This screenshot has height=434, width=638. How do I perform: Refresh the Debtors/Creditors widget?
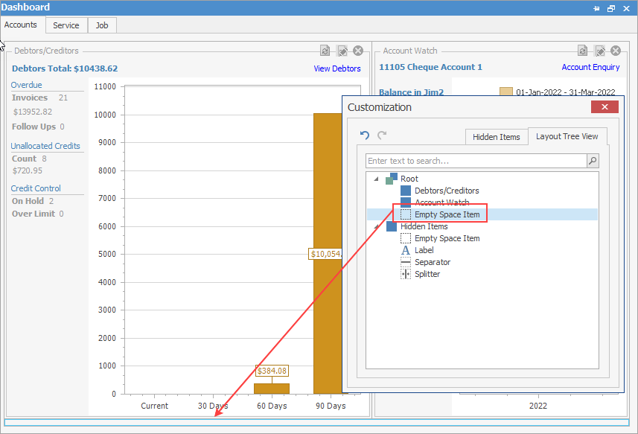pyautogui.click(x=325, y=51)
